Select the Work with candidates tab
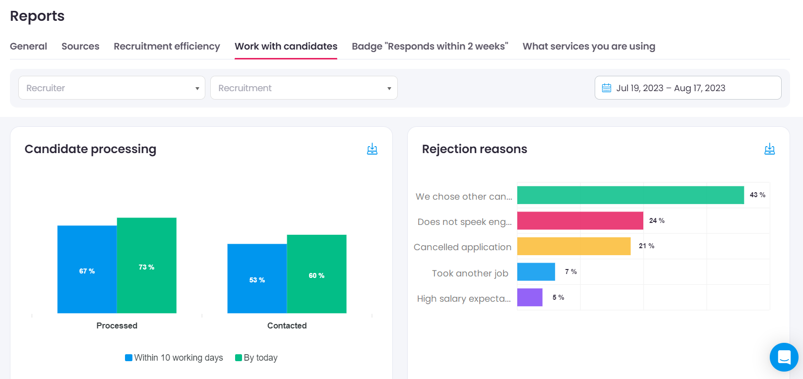The image size is (803, 379). tap(286, 47)
